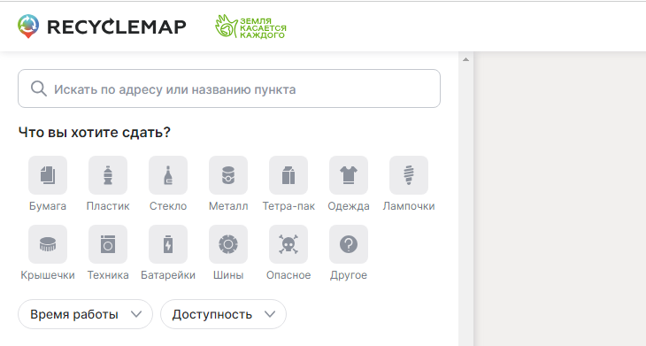Screen dimensions: 646x346
Task: Choose the Стекло glass bottle icon
Action: pyautogui.click(x=168, y=175)
